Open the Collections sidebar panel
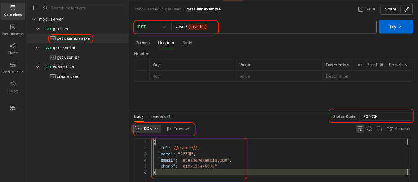This screenshot has height=182, width=418. tap(13, 11)
